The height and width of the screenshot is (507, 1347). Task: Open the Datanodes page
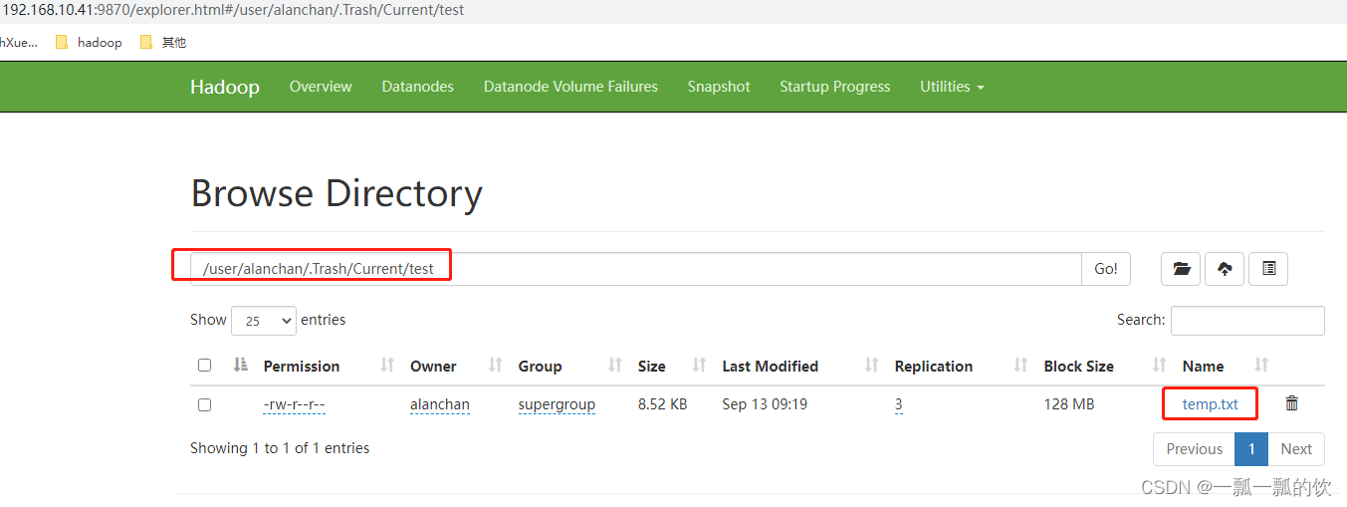(417, 87)
